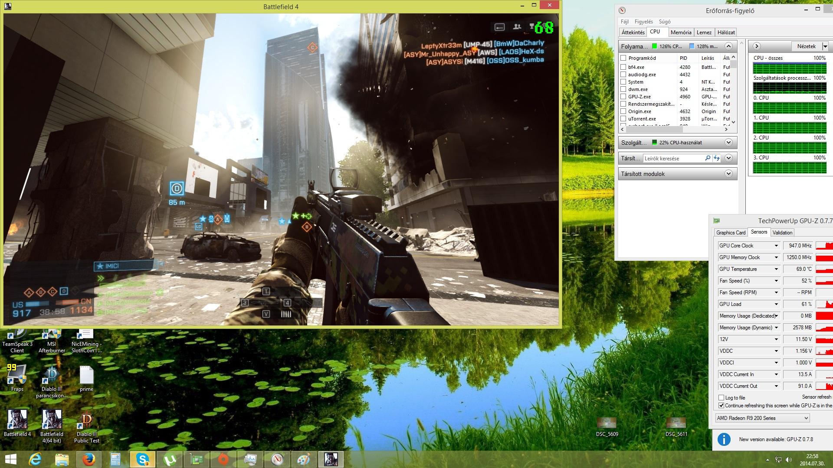Switch to GPU-Z Graphics Card tab

coord(731,233)
